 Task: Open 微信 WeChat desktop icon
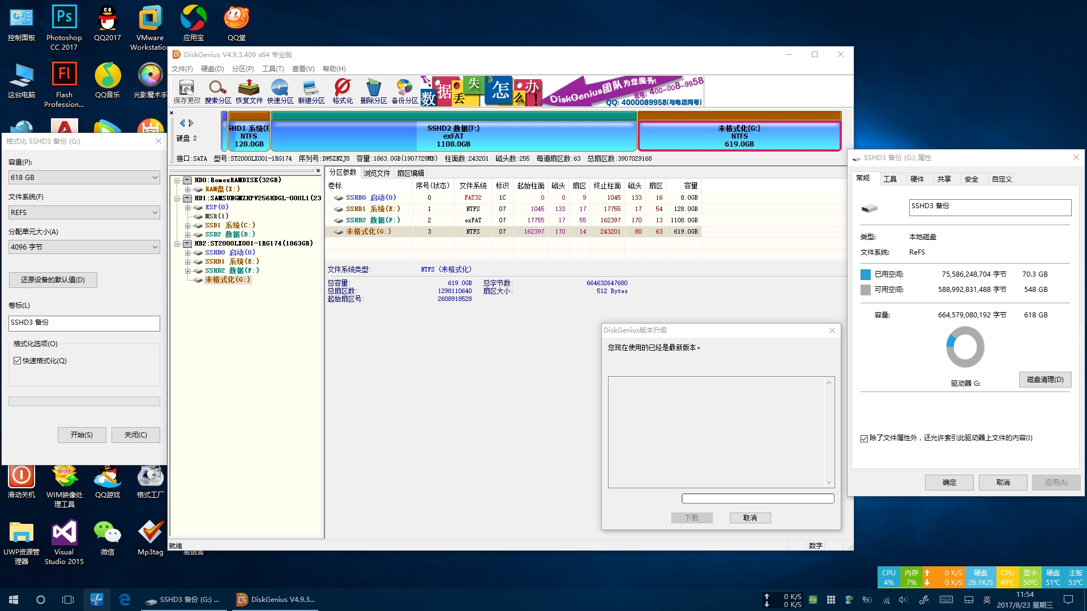[x=107, y=537]
